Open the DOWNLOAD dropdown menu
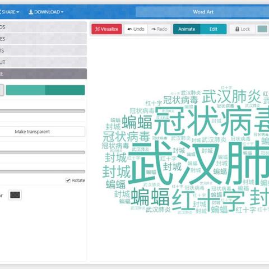269x269 pixels. [46, 12]
